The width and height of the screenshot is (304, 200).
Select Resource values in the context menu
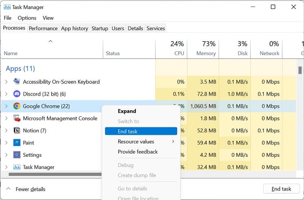[x=141, y=141]
